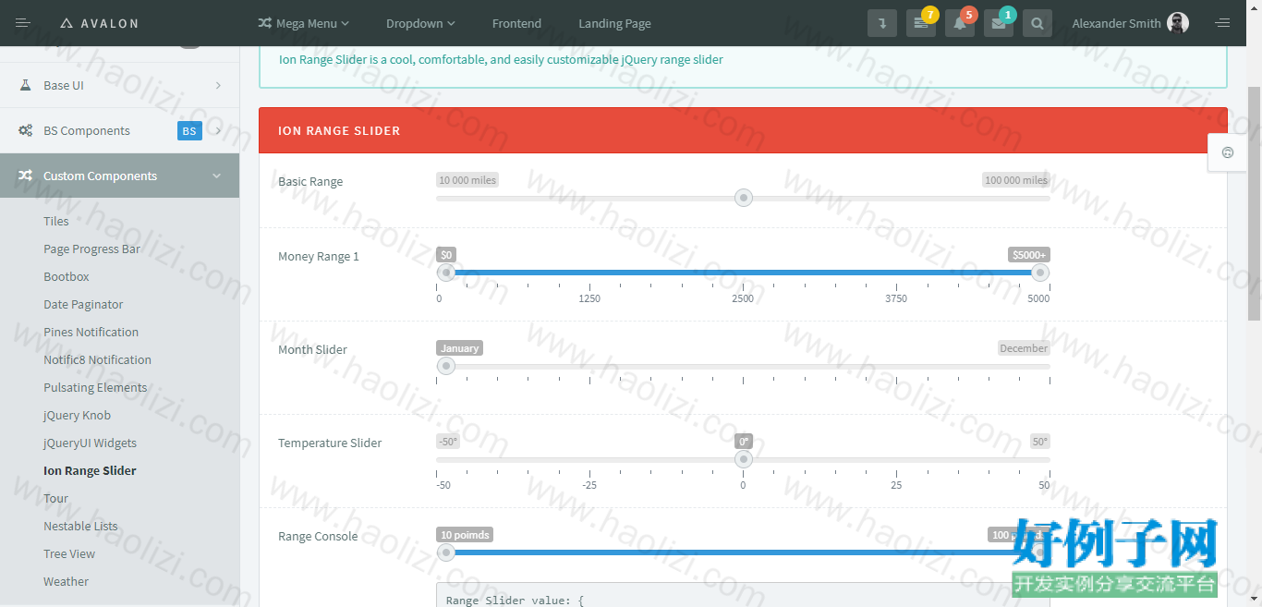Screen dimensions: 1262x607
Task: Click the Base UI flask icon
Action: 26,85
